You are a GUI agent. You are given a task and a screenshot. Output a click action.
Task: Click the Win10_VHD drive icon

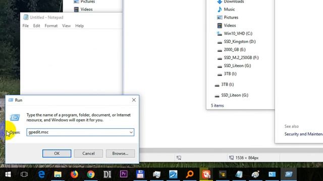[220, 34]
